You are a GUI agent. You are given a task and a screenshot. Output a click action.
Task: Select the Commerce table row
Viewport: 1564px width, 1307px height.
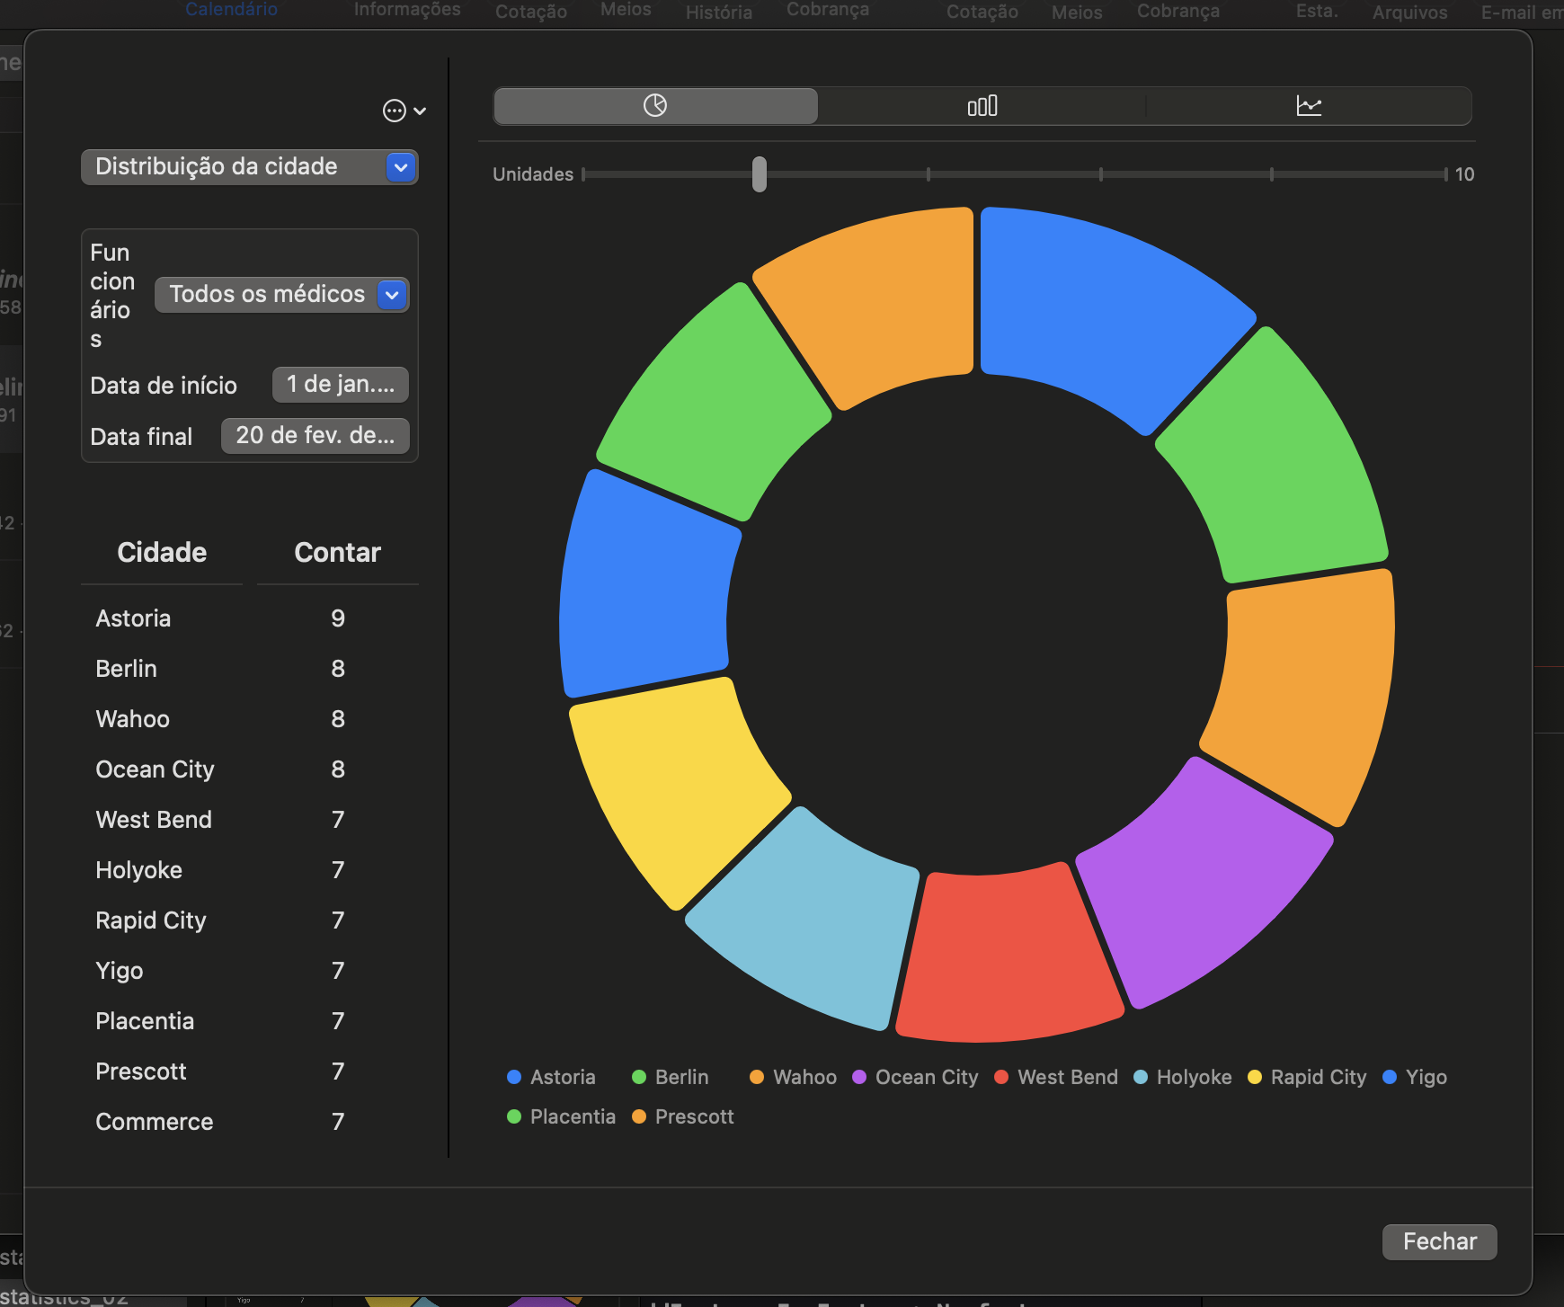pos(249,1122)
